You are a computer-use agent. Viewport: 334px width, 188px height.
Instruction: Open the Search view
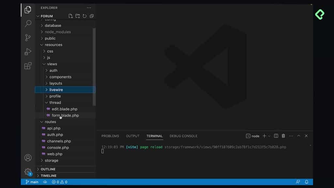point(28,23)
